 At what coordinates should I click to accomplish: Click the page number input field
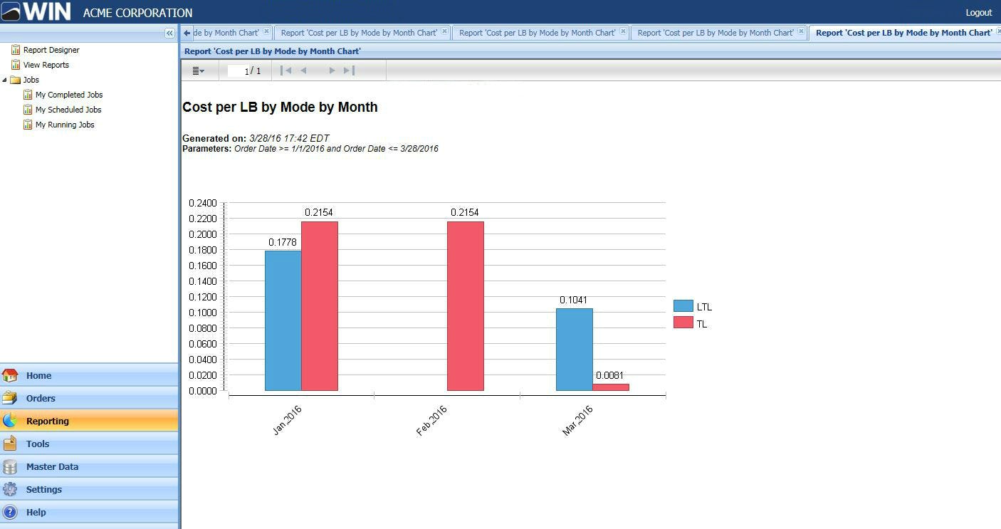click(239, 70)
